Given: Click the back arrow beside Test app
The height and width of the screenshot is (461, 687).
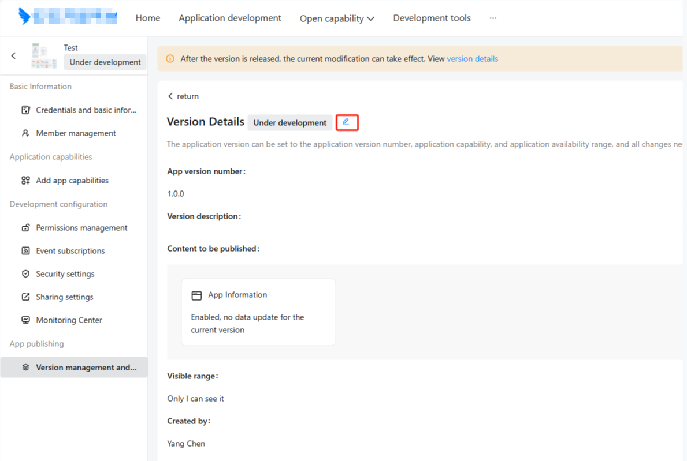Looking at the screenshot, I should pos(14,56).
